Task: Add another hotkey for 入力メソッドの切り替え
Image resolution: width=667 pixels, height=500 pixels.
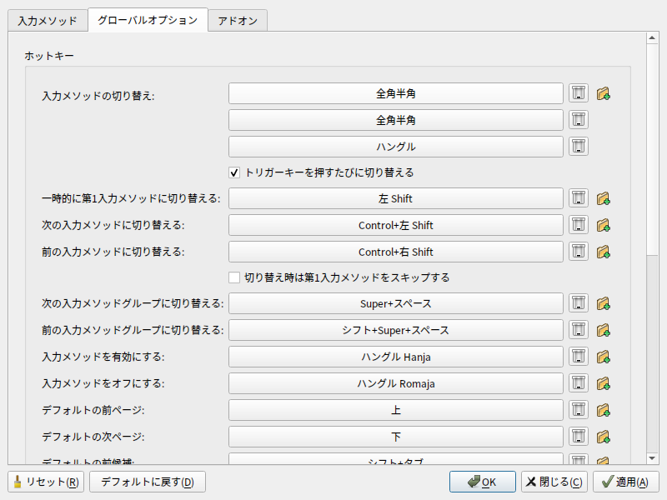Action: [x=604, y=93]
